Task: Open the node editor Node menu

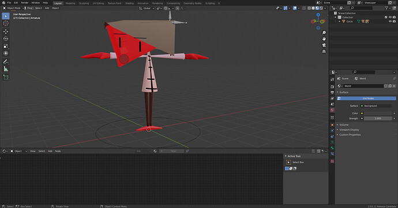Action: pyautogui.click(x=58, y=151)
